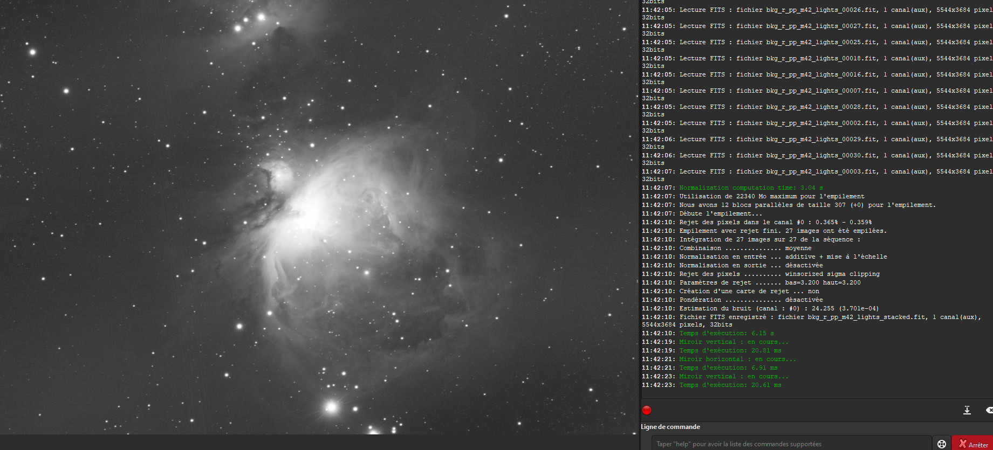Click log line for bkg_r_pp_m42_lights_00028.fit
Image resolution: width=993 pixels, height=450 pixels.
click(x=817, y=110)
